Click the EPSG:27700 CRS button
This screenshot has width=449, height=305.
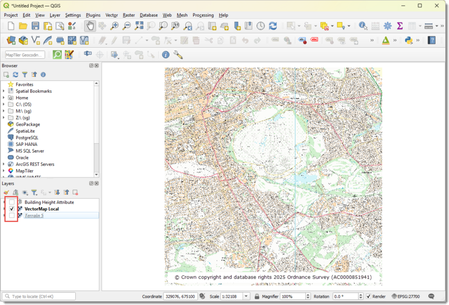405,297
